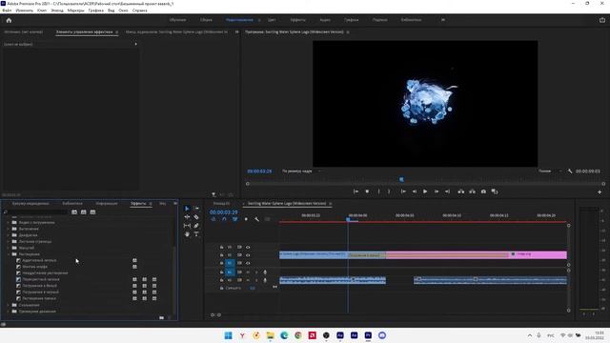The height and width of the screenshot is (343, 610).
Task: Click the Home icon
Action: click(9, 20)
